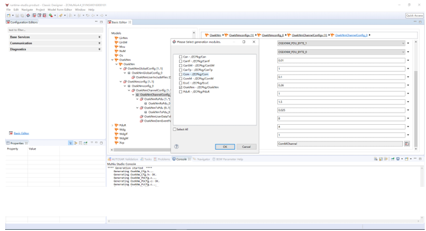Screen dimensions: 426x231
Task: Open dialog help question mark icon
Action: click(x=176, y=147)
